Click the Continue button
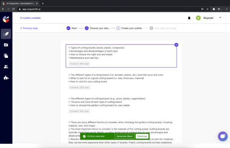The width and height of the screenshot is (230, 148). (142, 136)
